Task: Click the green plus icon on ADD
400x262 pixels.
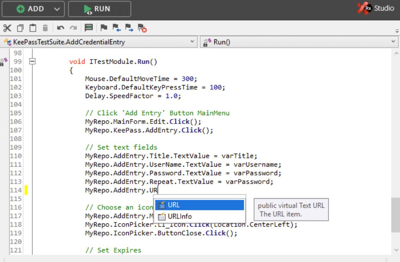Action: click(20, 9)
